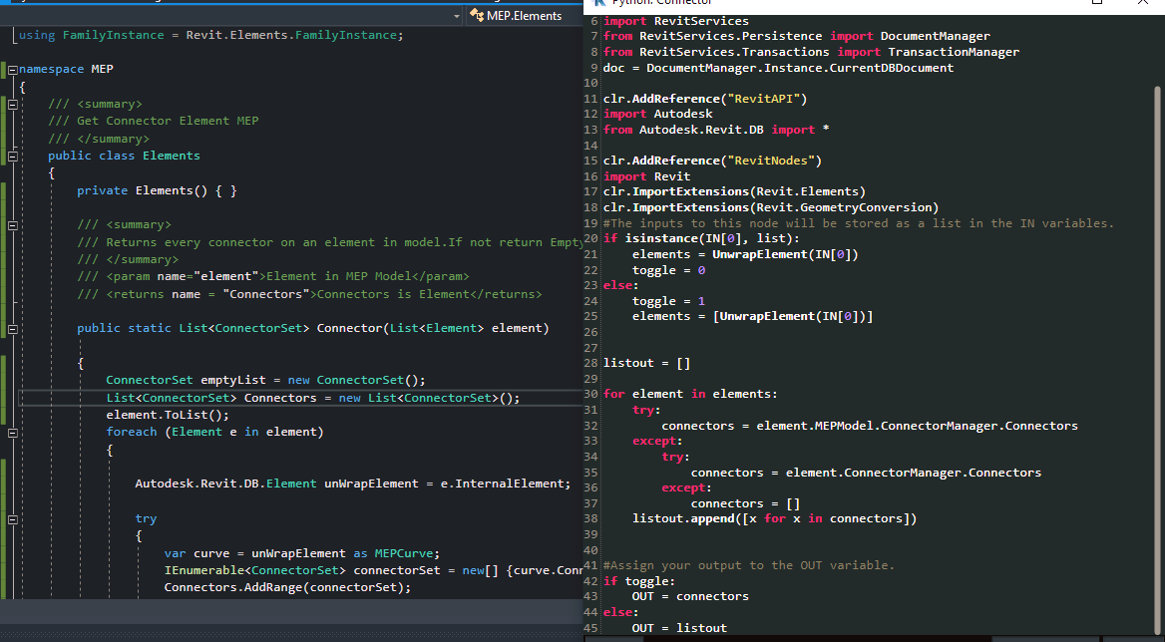Click the param name="element" comment line
This screenshot has height=642, width=1165.
point(272,276)
